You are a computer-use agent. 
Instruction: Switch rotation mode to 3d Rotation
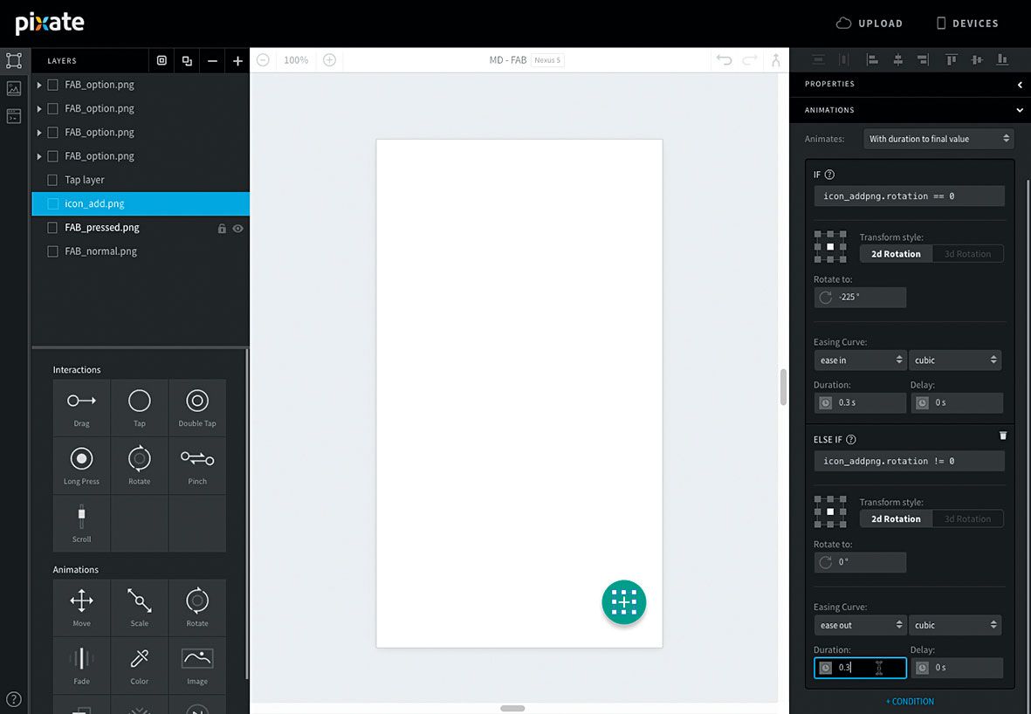[x=967, y=253]
